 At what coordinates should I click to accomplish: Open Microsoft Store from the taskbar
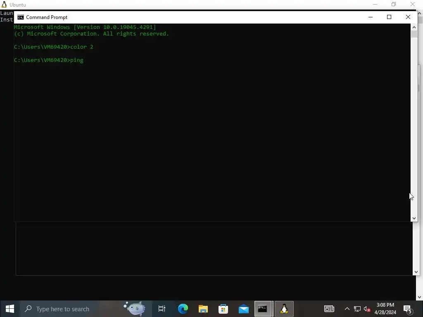click(223, 309)
